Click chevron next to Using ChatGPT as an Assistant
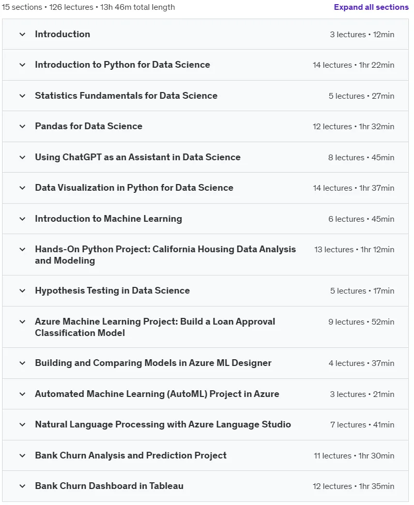The height and width of the screenshot is (505, 414). click(22, 157)
